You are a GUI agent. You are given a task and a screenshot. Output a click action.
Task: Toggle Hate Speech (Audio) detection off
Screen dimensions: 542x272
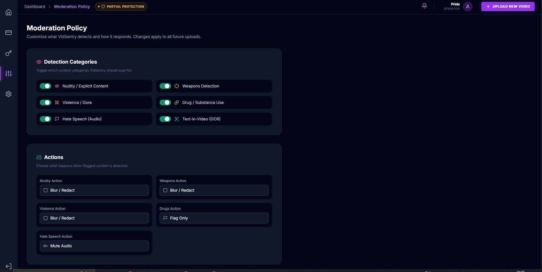pos(46,119)
